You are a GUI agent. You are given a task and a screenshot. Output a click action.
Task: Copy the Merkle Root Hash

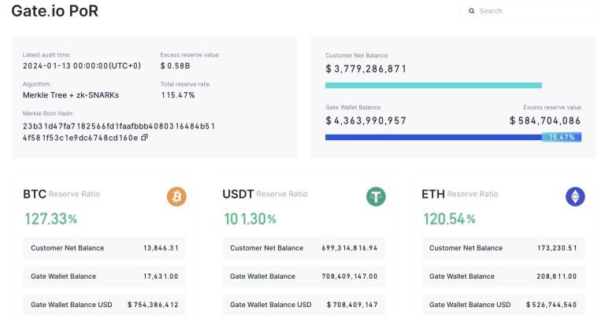[144, 138]
